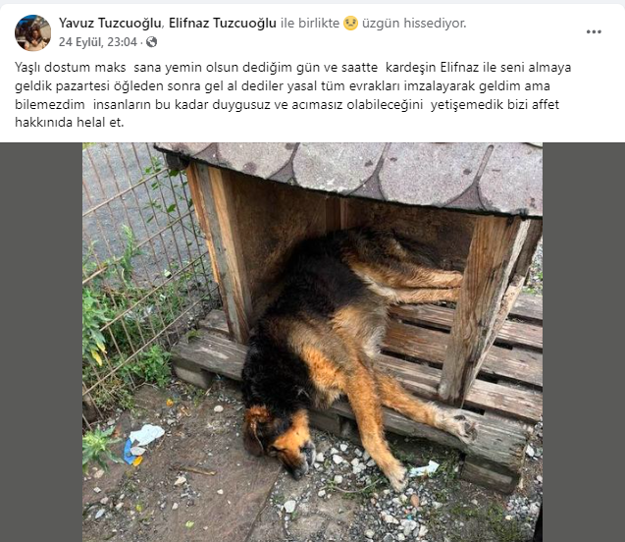Click the post text starting 'Yaşlı dostum maks'
Viewport: 625px width, 542px height.
[x=293, y=94]
